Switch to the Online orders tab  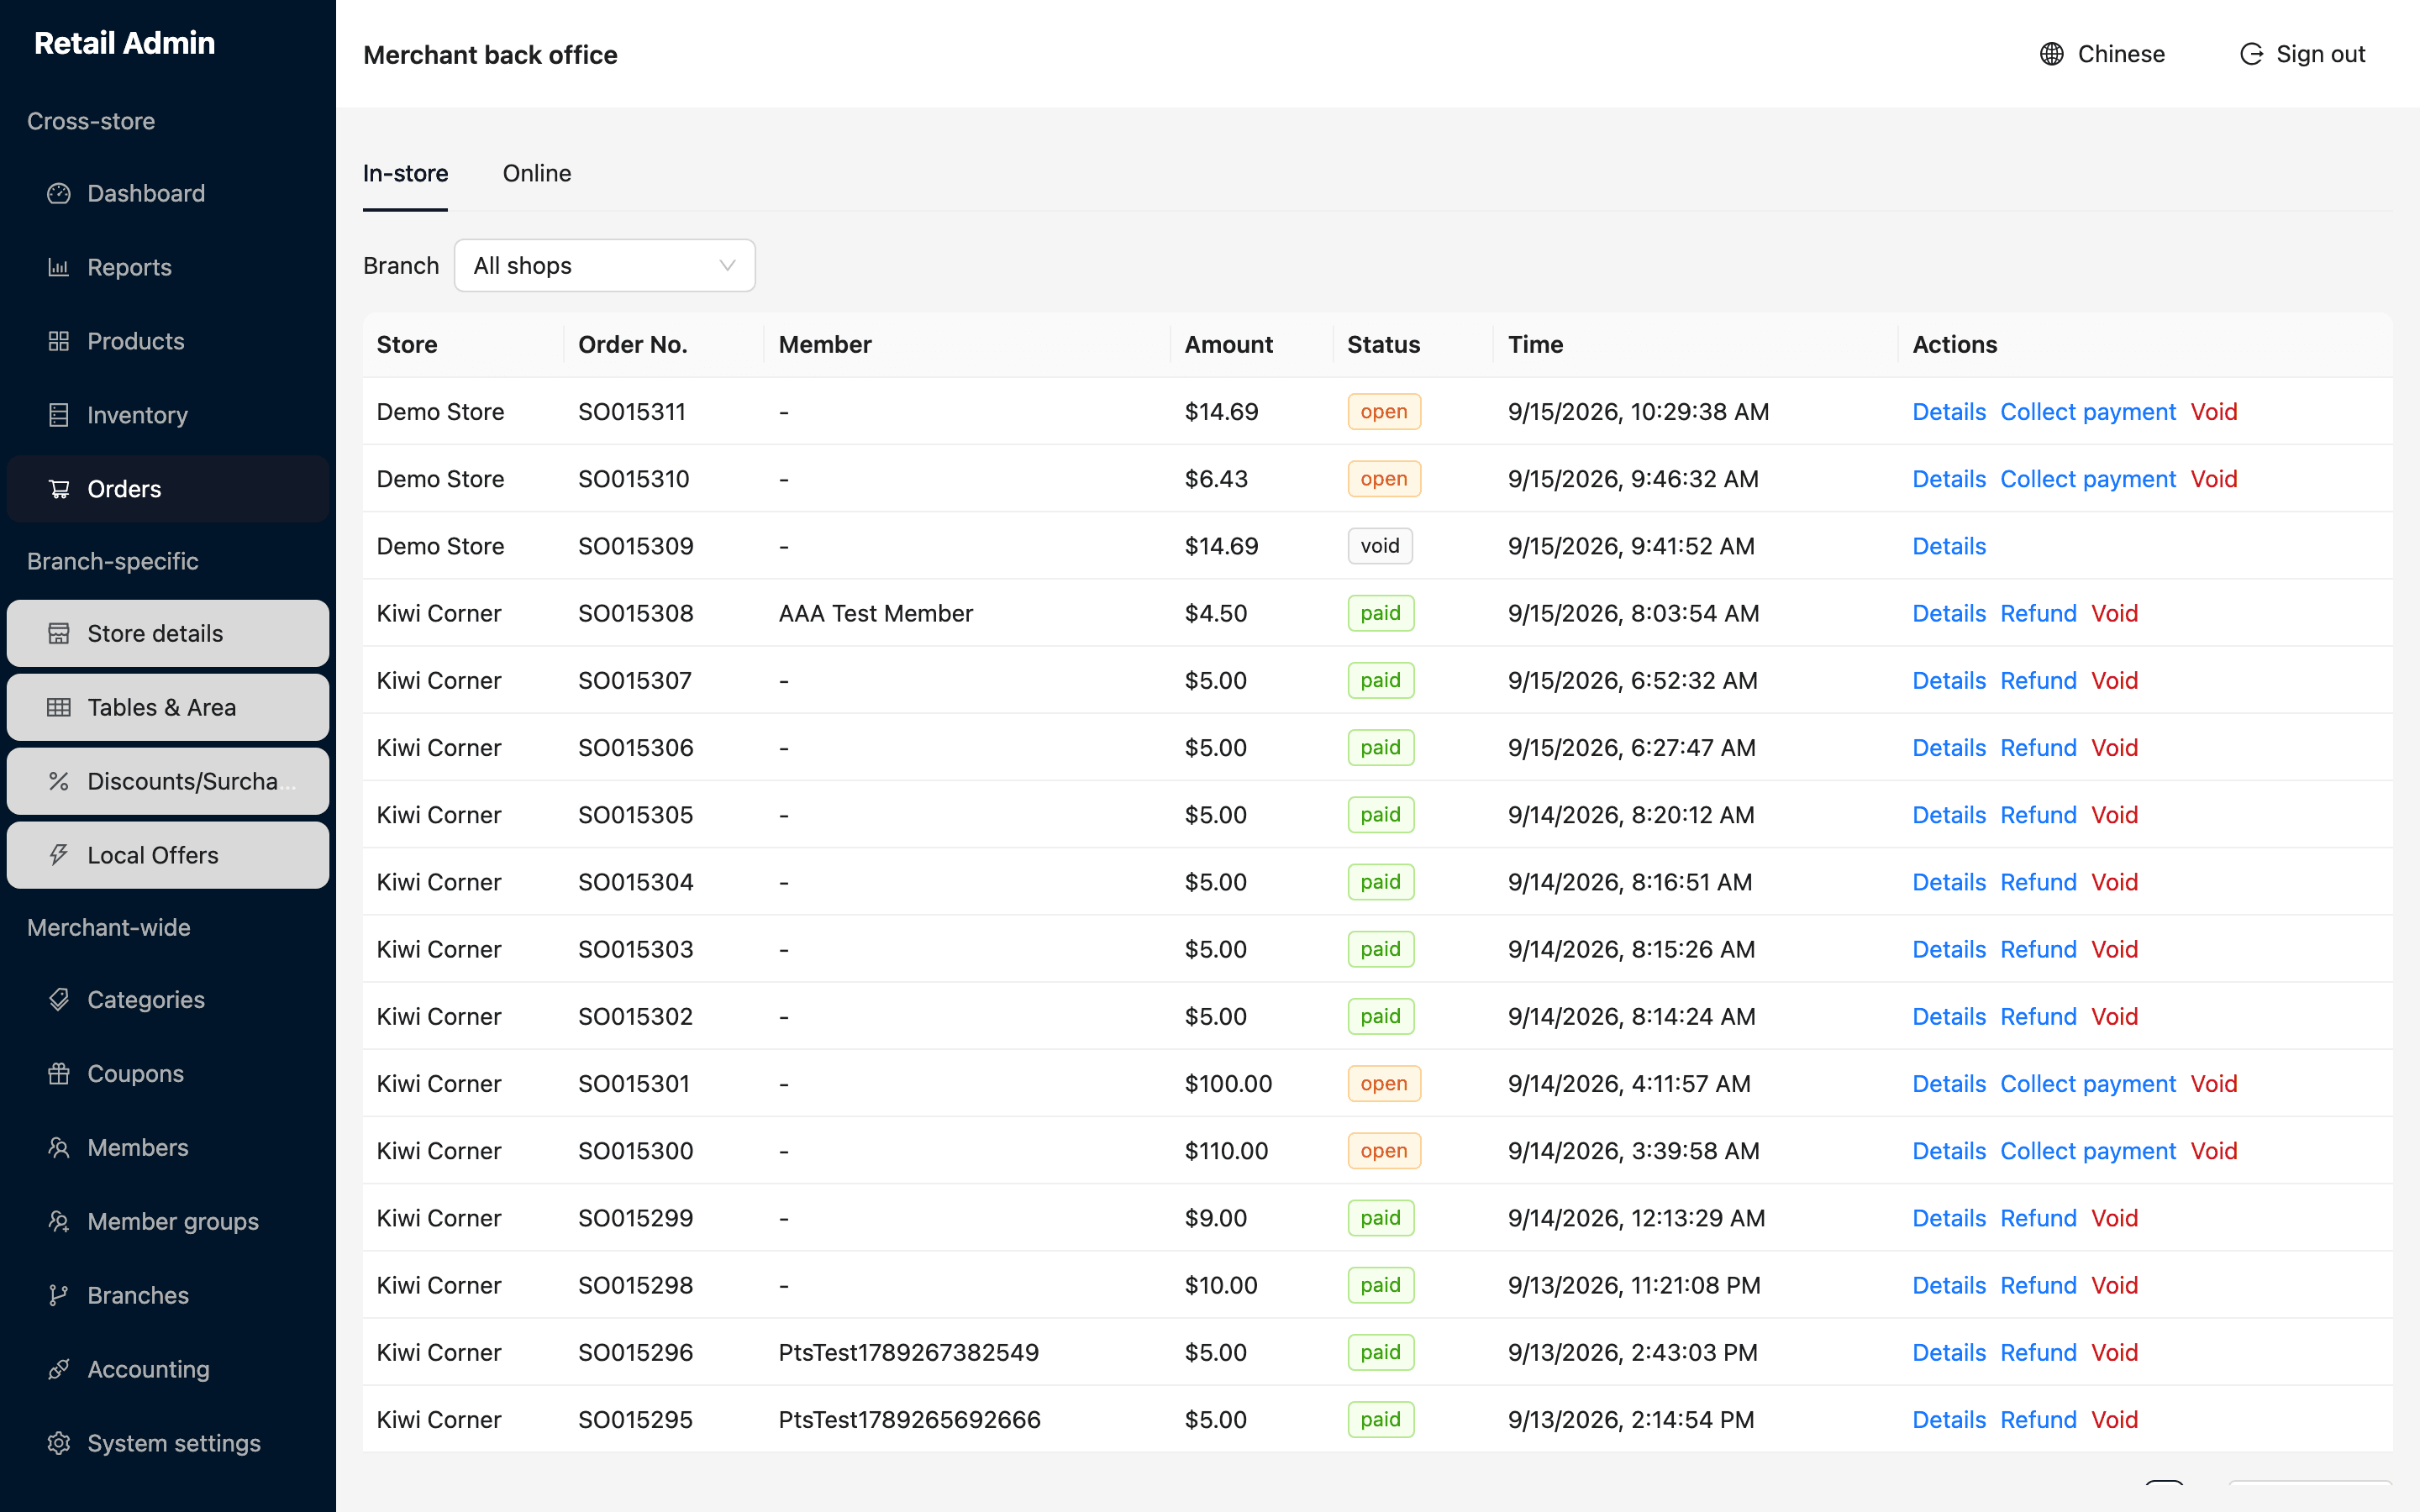tap(537, 174)
